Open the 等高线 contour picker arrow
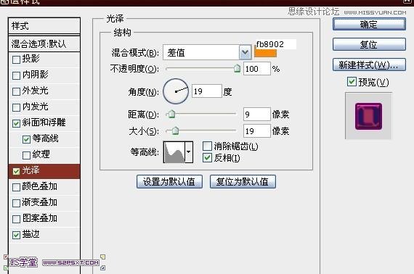 coord(189,152)
